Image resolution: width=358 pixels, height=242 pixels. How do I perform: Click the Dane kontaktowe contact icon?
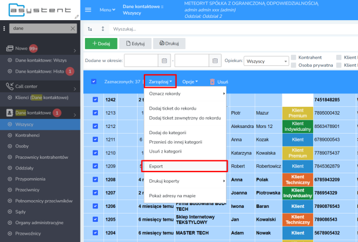[x=10, y=113]
